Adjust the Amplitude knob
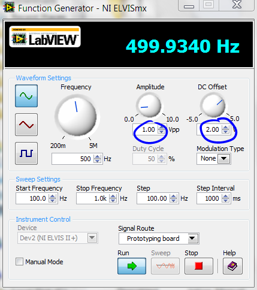257x290 pixels. 149,105
